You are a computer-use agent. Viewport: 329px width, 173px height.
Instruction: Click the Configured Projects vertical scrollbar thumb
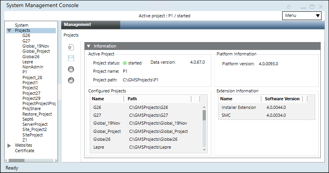click(x=204, y=115)
